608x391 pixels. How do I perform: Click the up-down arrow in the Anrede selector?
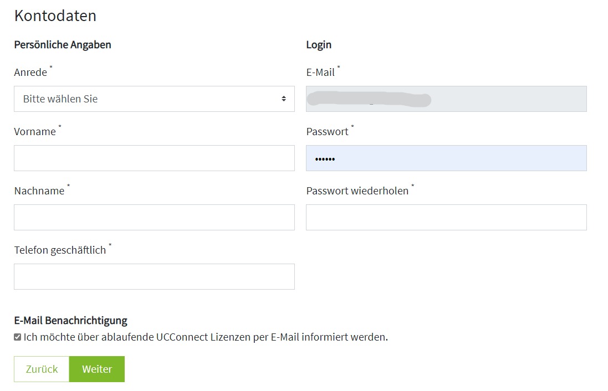284,99
